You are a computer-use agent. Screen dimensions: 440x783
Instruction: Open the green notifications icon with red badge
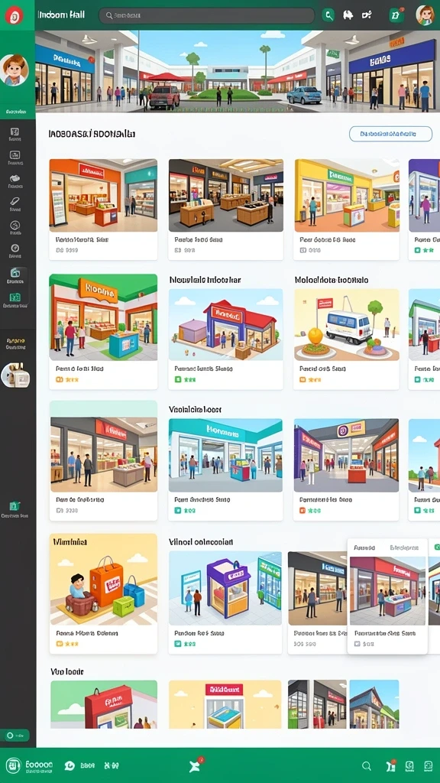(x=396, y=15)
